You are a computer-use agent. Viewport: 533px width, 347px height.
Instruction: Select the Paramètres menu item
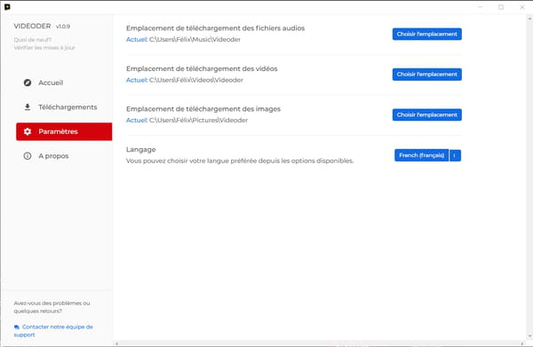64,131
